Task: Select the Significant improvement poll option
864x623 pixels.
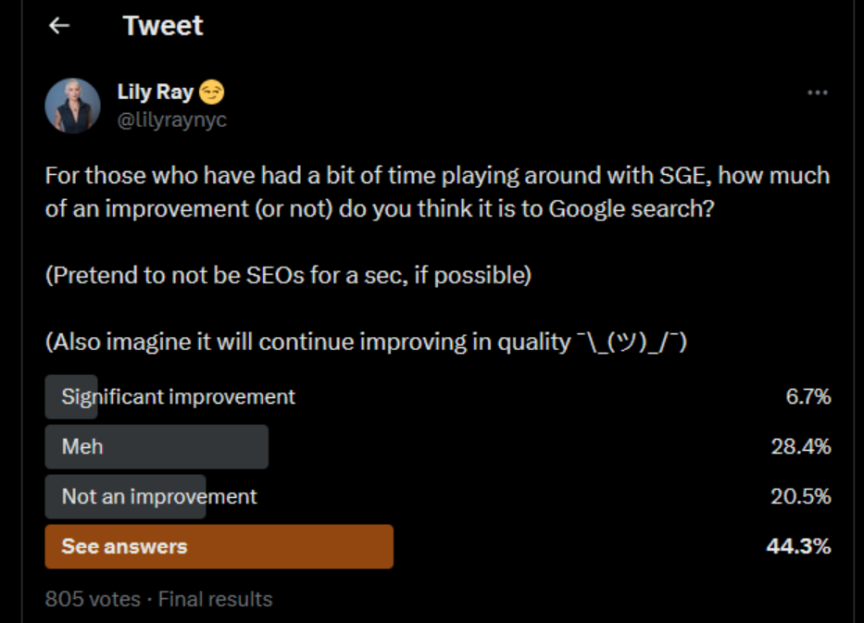Action: click(x=178, y=397)
